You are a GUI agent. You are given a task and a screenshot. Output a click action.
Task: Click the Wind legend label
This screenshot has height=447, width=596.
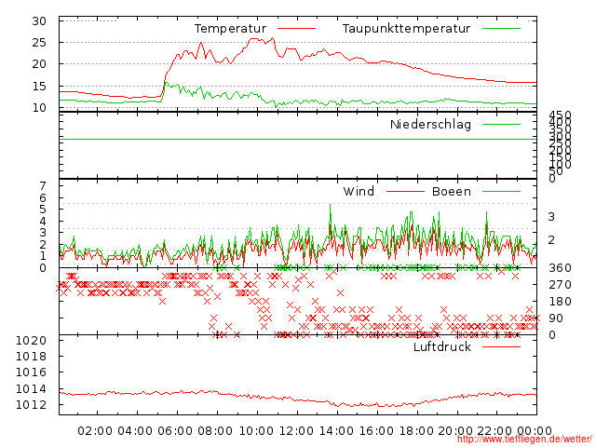[x=359, y=192]
